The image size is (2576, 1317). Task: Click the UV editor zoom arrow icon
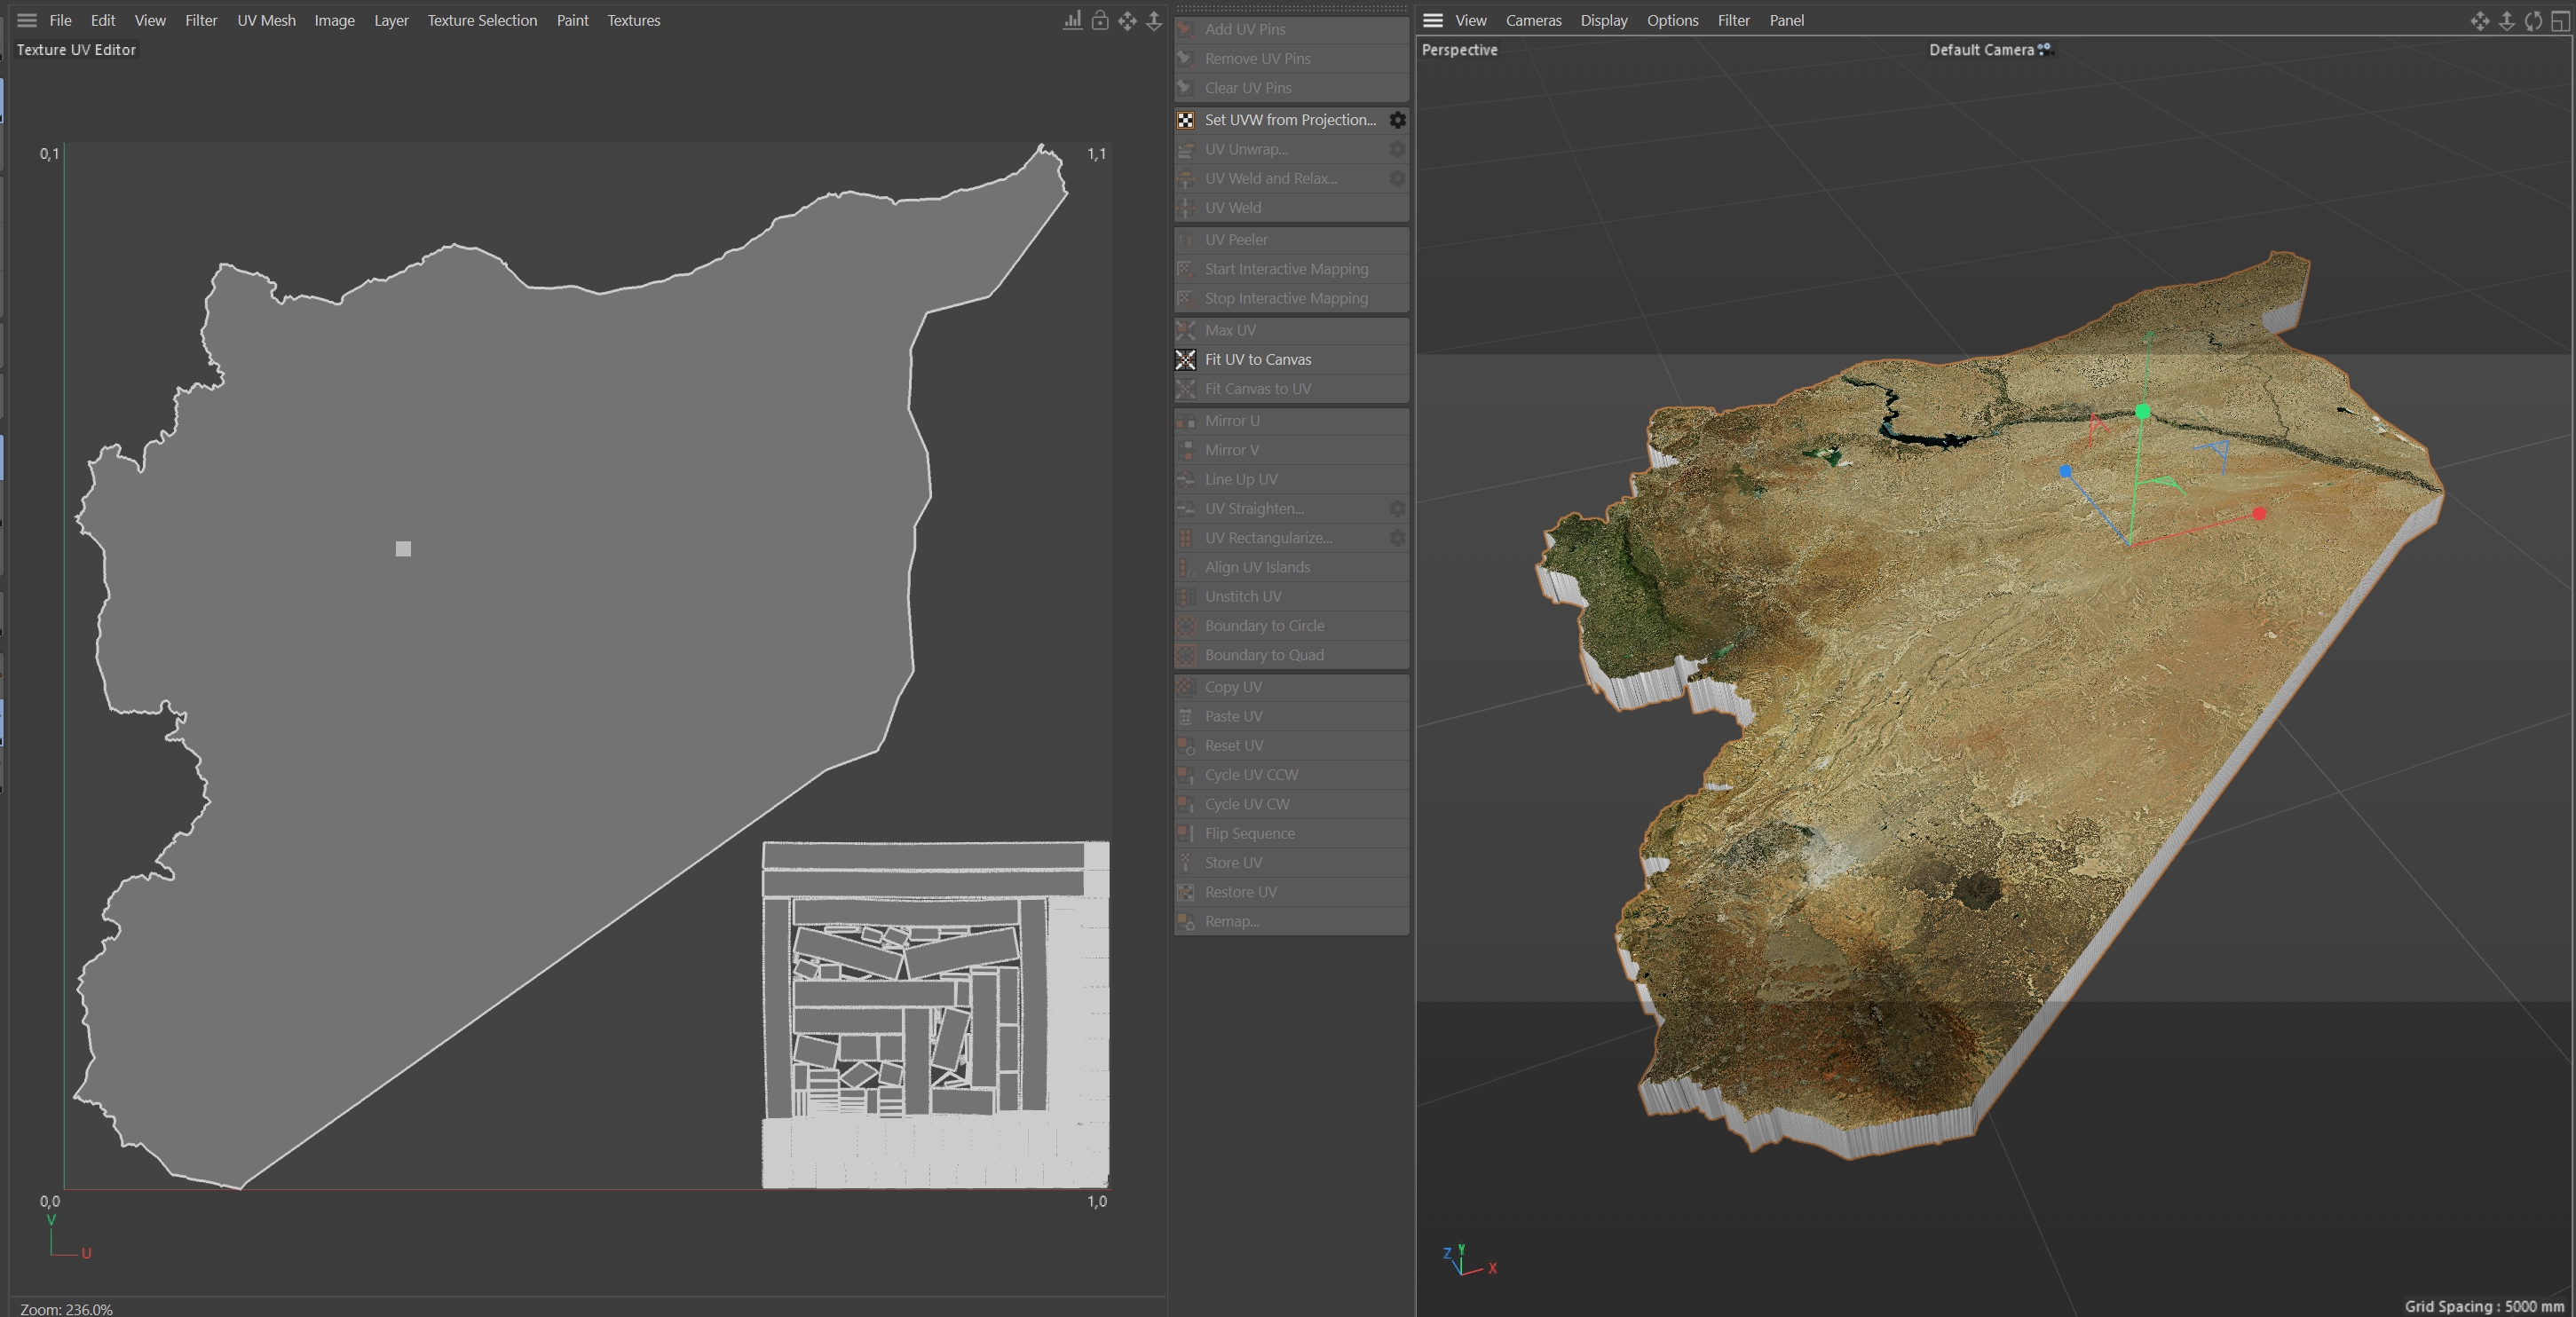(1154, 21)
